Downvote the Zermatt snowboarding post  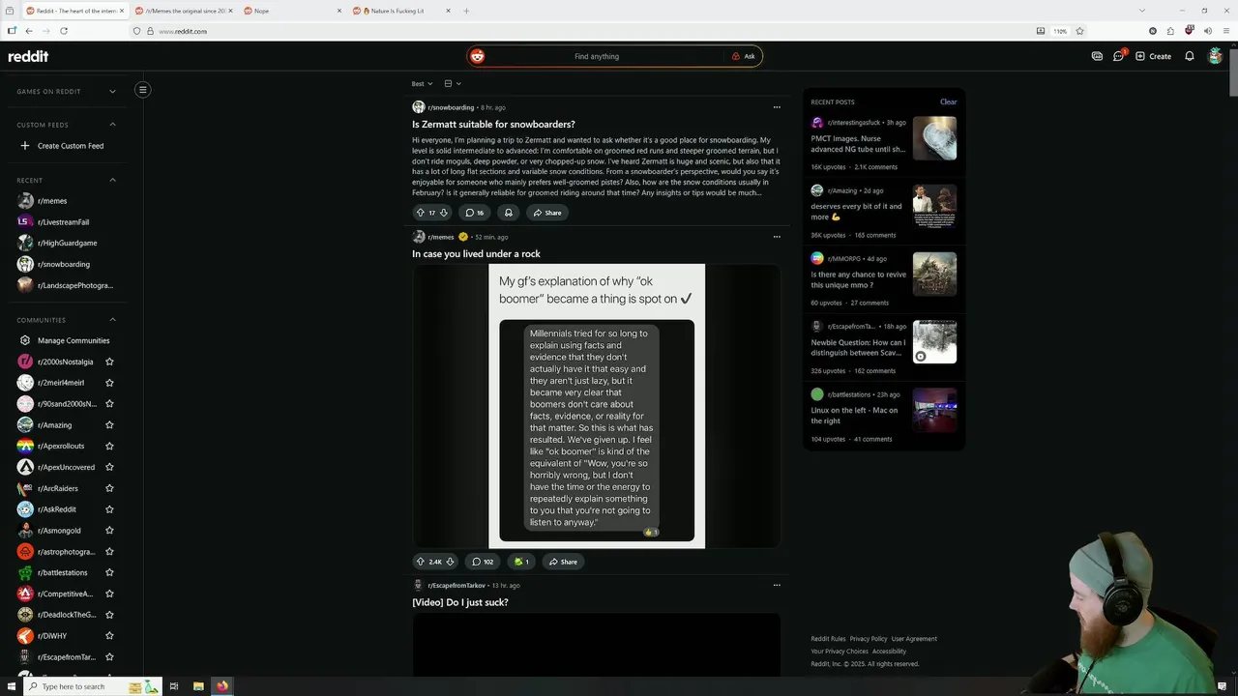pos(444,213)
